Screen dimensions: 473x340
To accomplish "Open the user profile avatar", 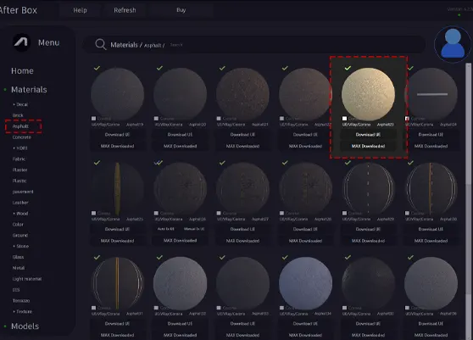I will [453, 44].
